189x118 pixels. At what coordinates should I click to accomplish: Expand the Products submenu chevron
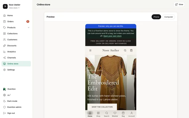[29, 28]
